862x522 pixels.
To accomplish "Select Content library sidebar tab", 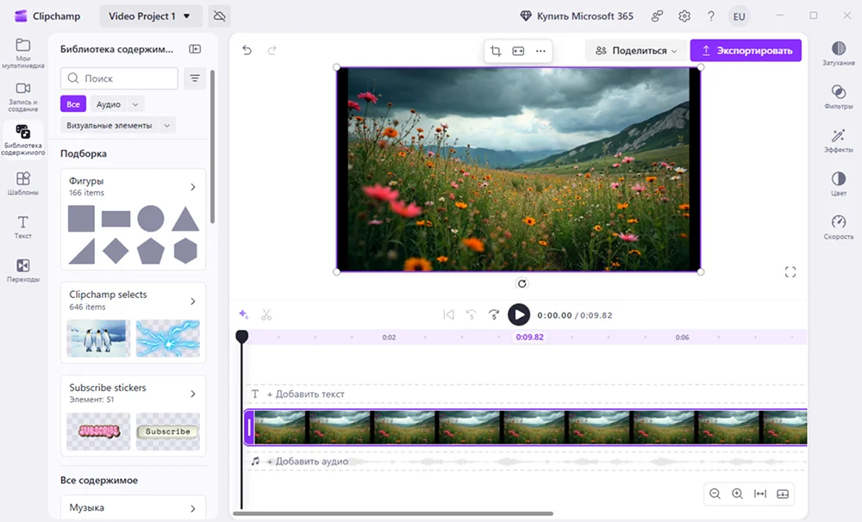I will [x=22, y=140].
